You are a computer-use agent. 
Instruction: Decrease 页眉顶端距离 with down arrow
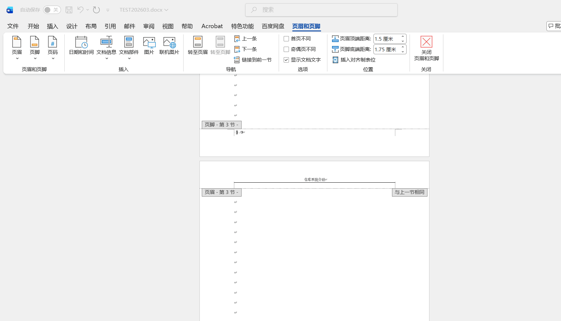tap(403, 41)
